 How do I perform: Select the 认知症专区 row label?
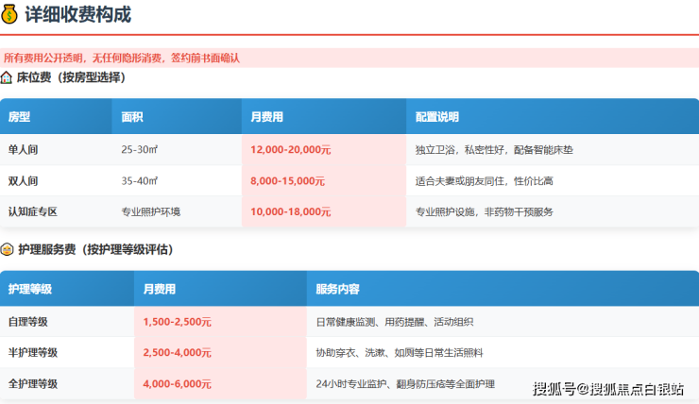coord(33,212)
